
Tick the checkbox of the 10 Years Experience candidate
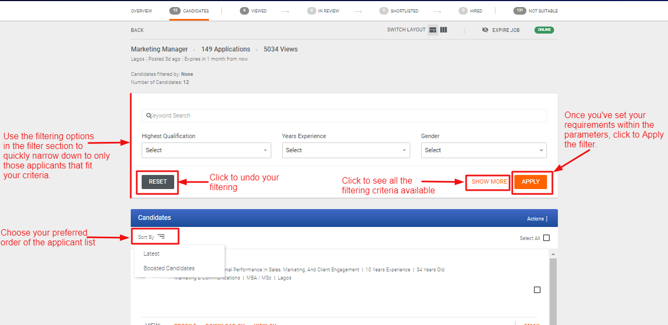537,290
